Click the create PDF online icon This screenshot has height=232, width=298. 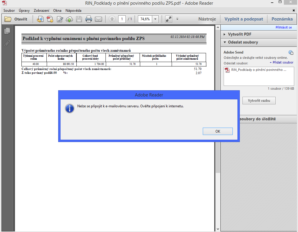(x=40, y=19)
